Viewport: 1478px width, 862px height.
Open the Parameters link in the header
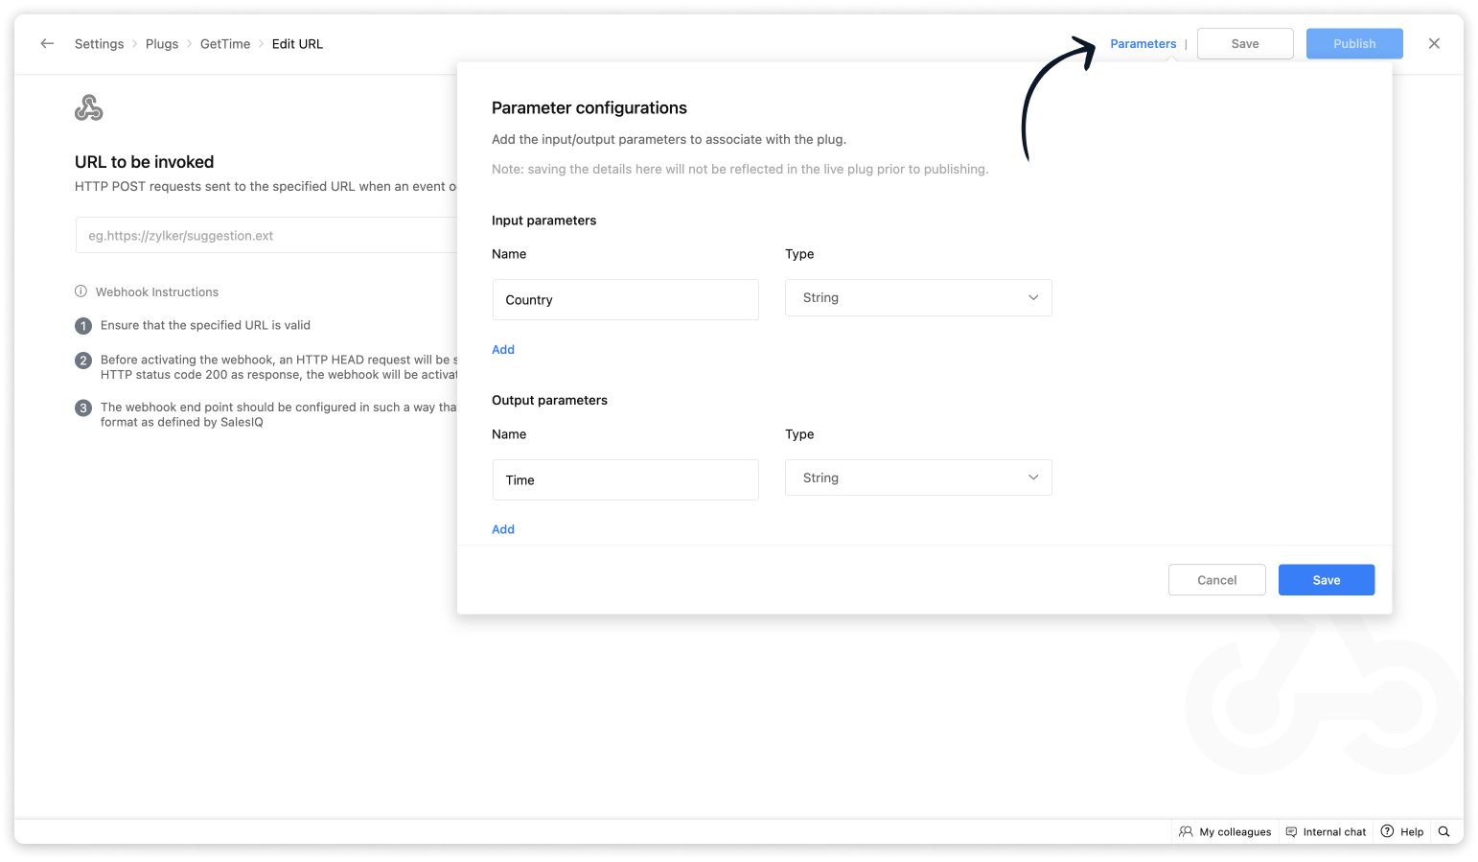[x=1143, y=44]
